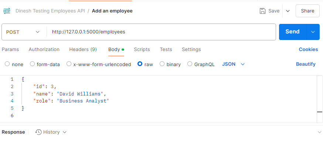Send the POST request
The width and height of the screenshot is (323, 141).
(293, 32)
